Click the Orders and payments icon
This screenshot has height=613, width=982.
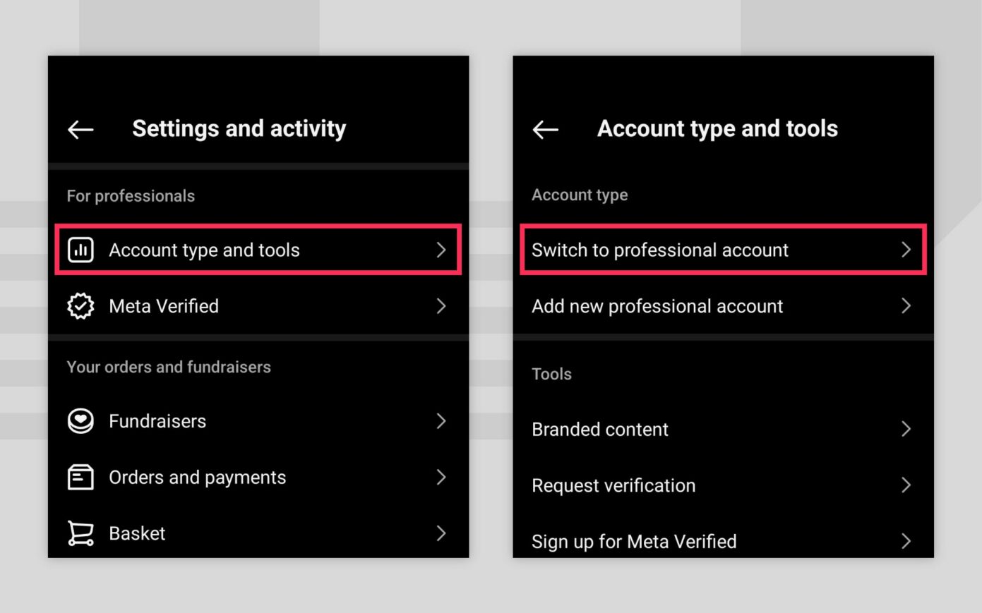(80, 478)
